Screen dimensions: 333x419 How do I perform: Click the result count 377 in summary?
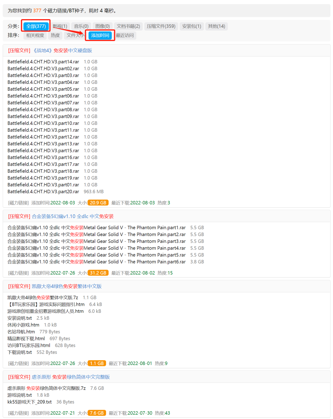(x=37, y=10)
